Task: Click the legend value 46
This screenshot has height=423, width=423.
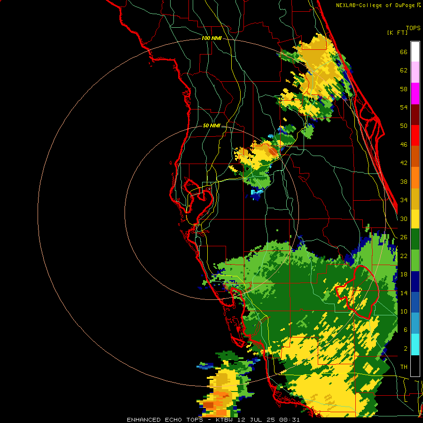Action: 404,145
